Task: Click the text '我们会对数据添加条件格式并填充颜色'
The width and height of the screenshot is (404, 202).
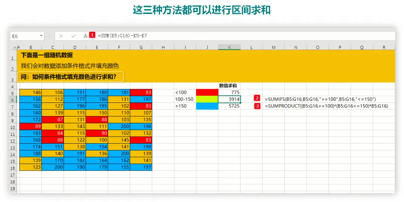Action: tap(70, 66)
